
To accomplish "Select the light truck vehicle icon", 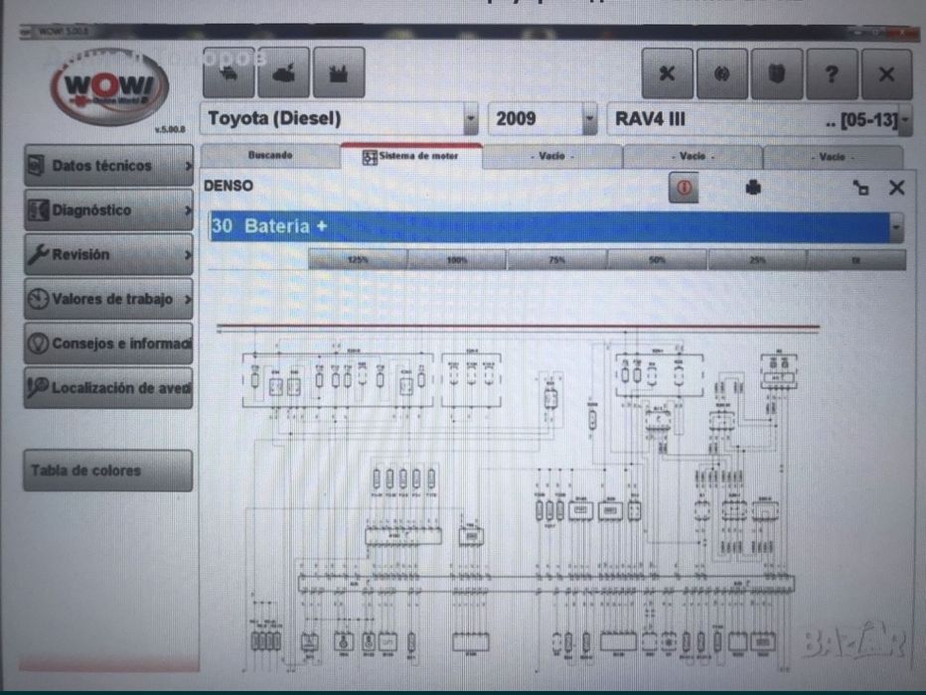I will (283, 72).
